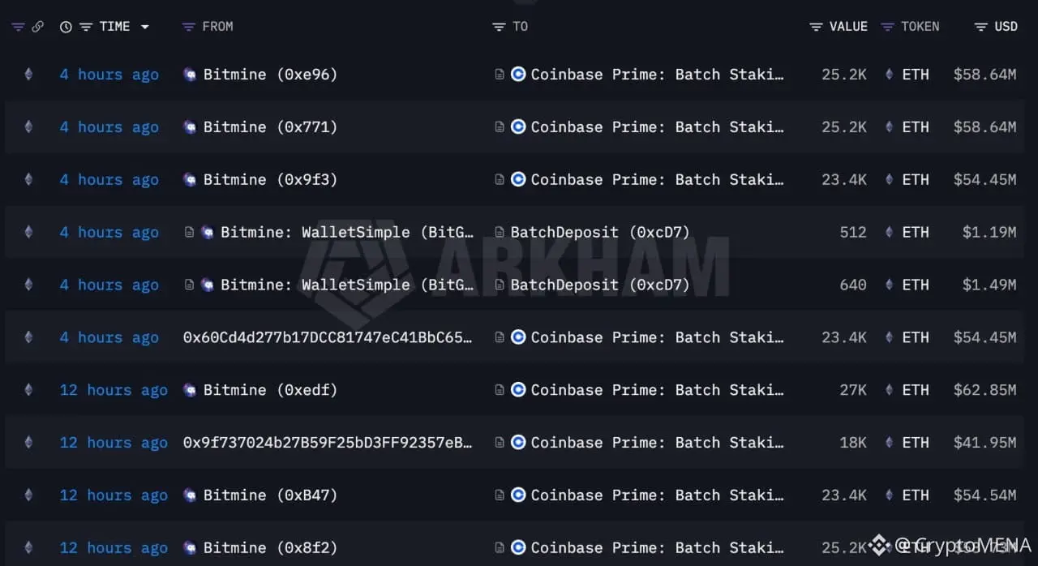The image size is (1038, 566).
Task: Click the Coinbase logo in the first row
Action: click(x=518, y=75)
